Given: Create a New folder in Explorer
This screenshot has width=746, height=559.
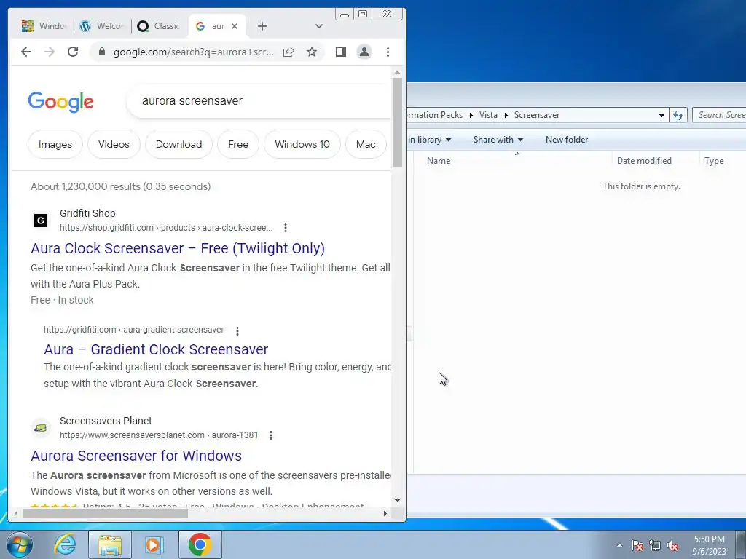Looking at the screenshot, I should pos(567,140).
